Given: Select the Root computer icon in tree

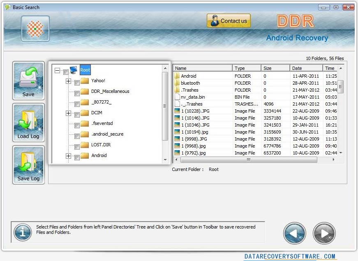Looking at the screenshot, I should 74,70.
